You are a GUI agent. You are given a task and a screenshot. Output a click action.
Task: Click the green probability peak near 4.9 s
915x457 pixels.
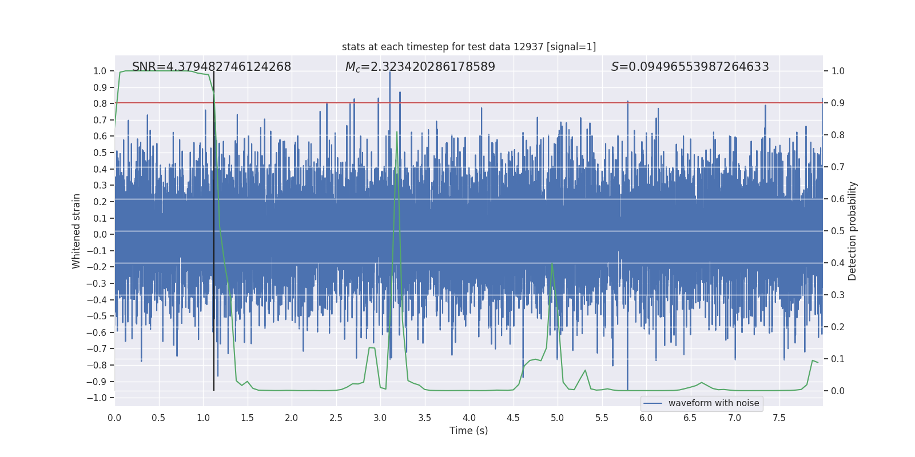(x=552, y=264)
